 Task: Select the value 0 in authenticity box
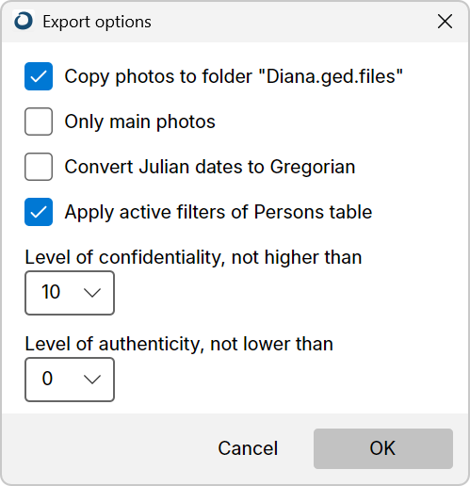click(x=47, y=379)
